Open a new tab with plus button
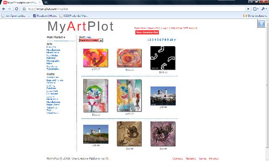Image resolution: width=269 pixels, height=168 pixels. pyautogui.click(x=46, y=3)
